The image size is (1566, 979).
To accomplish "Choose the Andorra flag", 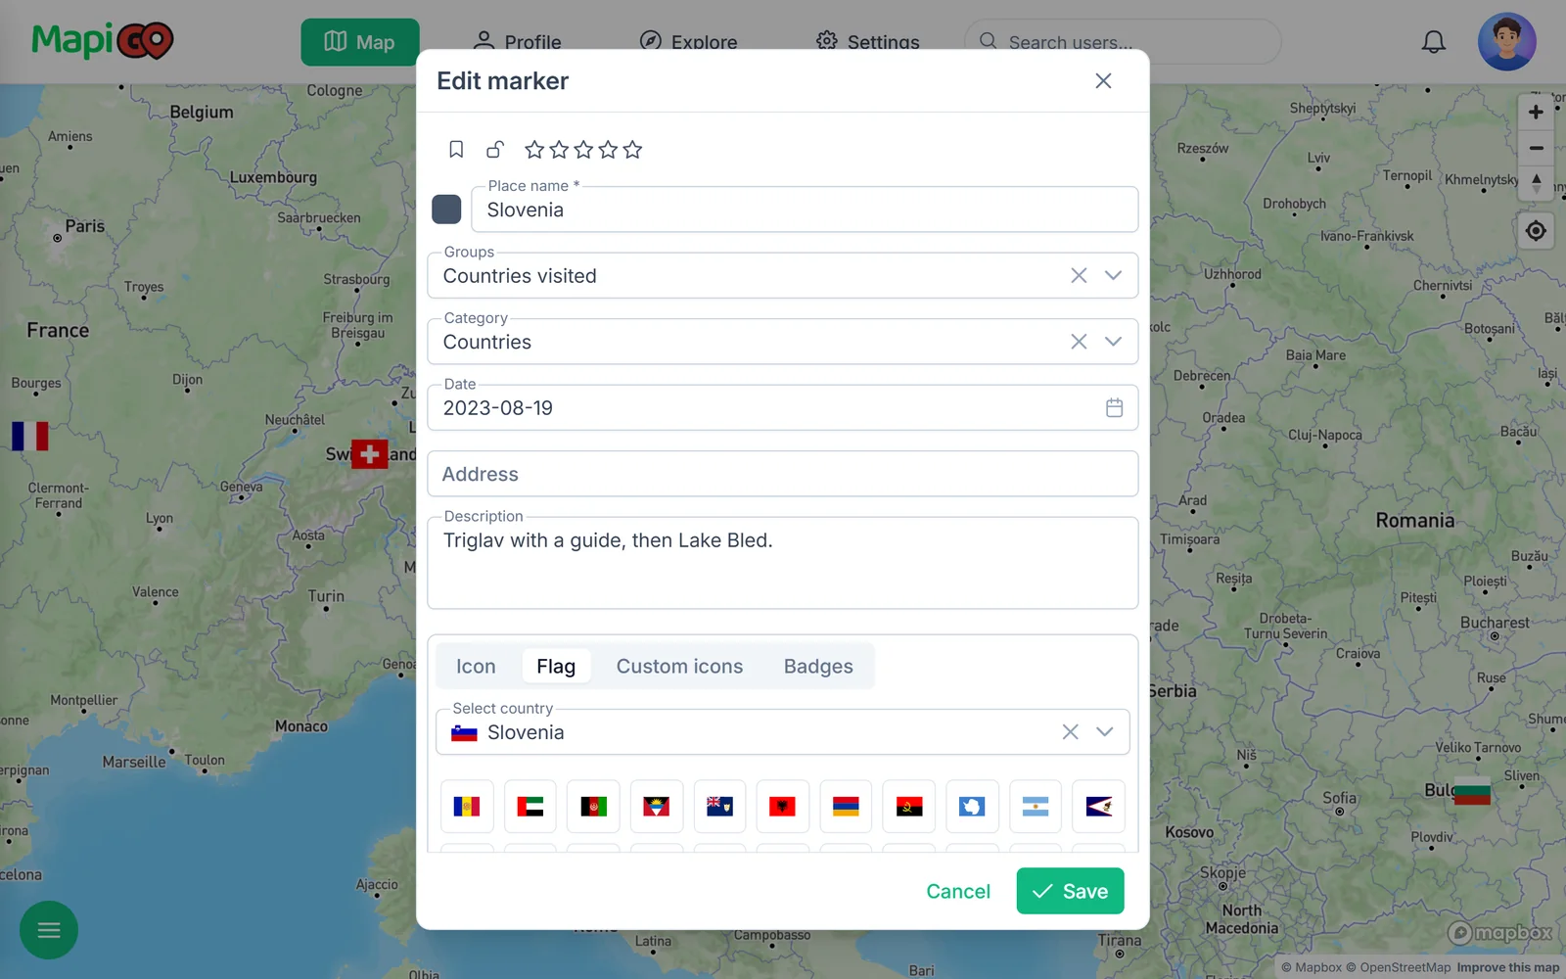I will click(x=467, y=807).
